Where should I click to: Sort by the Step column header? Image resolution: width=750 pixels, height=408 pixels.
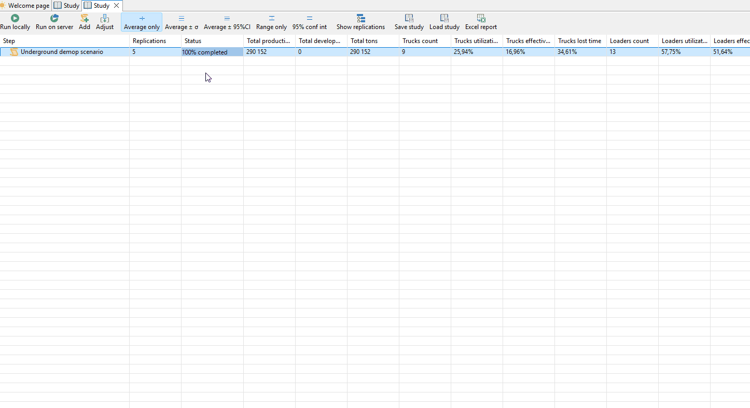[x=64, y=41]
